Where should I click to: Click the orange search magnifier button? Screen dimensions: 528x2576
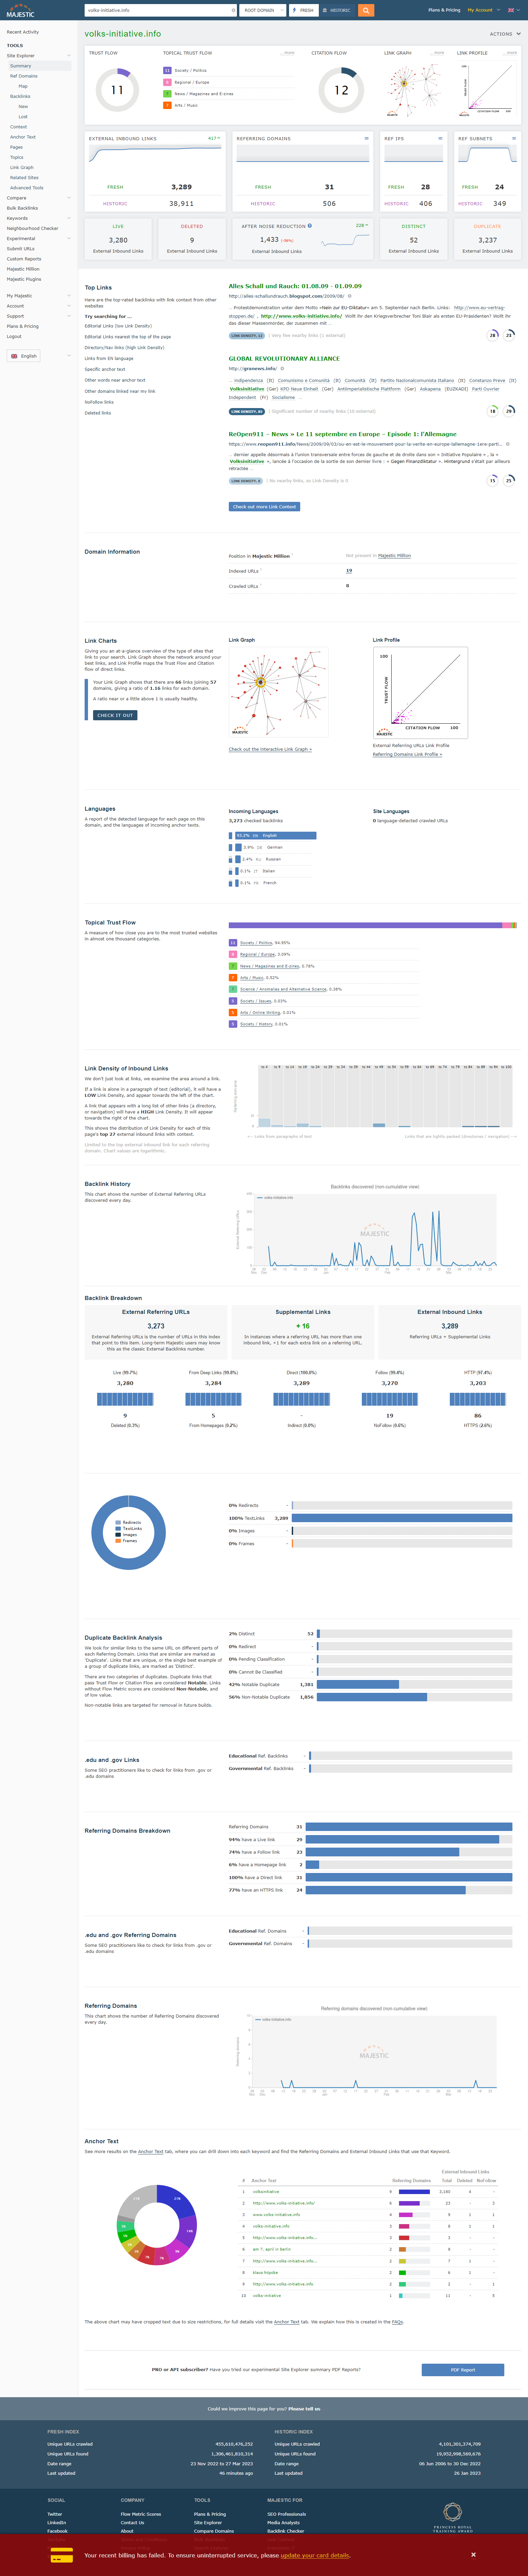pyautogui.click(x=366, y=10)
